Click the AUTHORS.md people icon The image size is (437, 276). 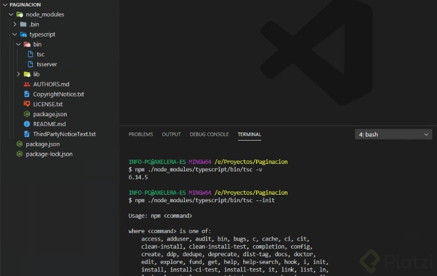(27, 84)
